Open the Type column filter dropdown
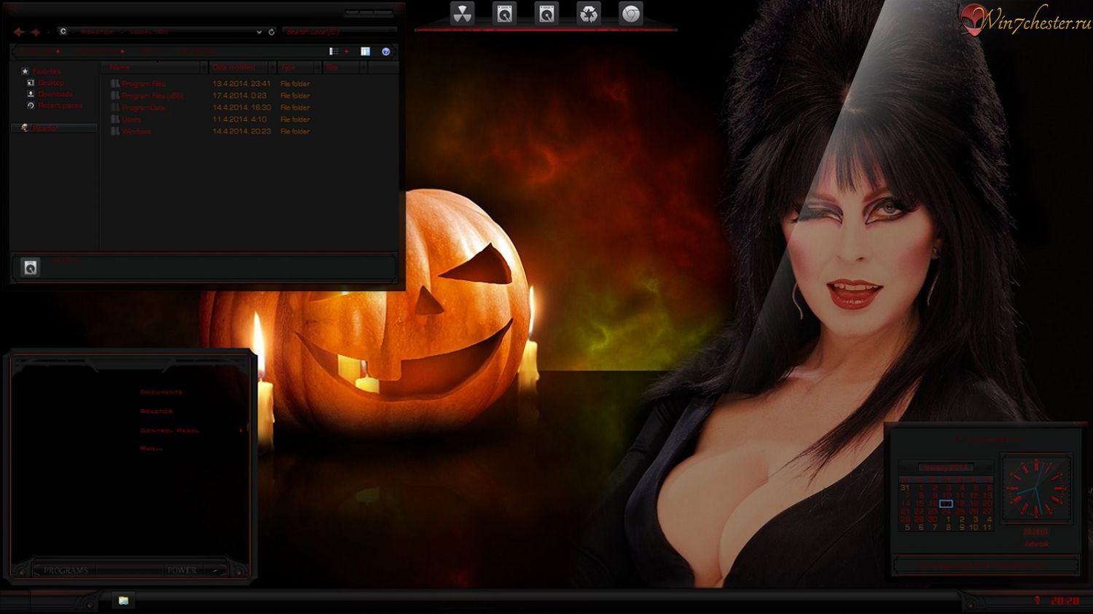Screen dimensions: 1093x614 pyautogui.click(x=317, y=67)
